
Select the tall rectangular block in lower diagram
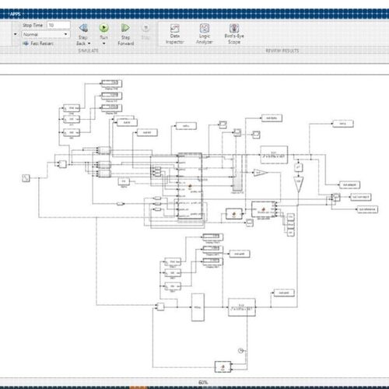[198, 307]
